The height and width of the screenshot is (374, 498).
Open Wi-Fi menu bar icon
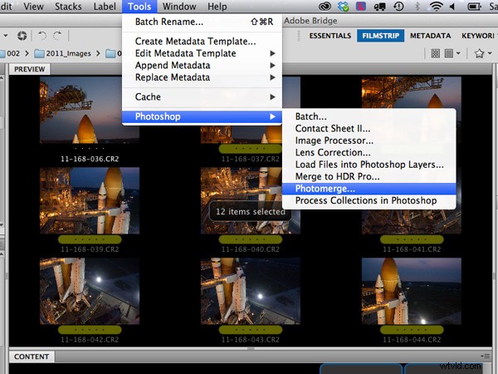point(436,7)
